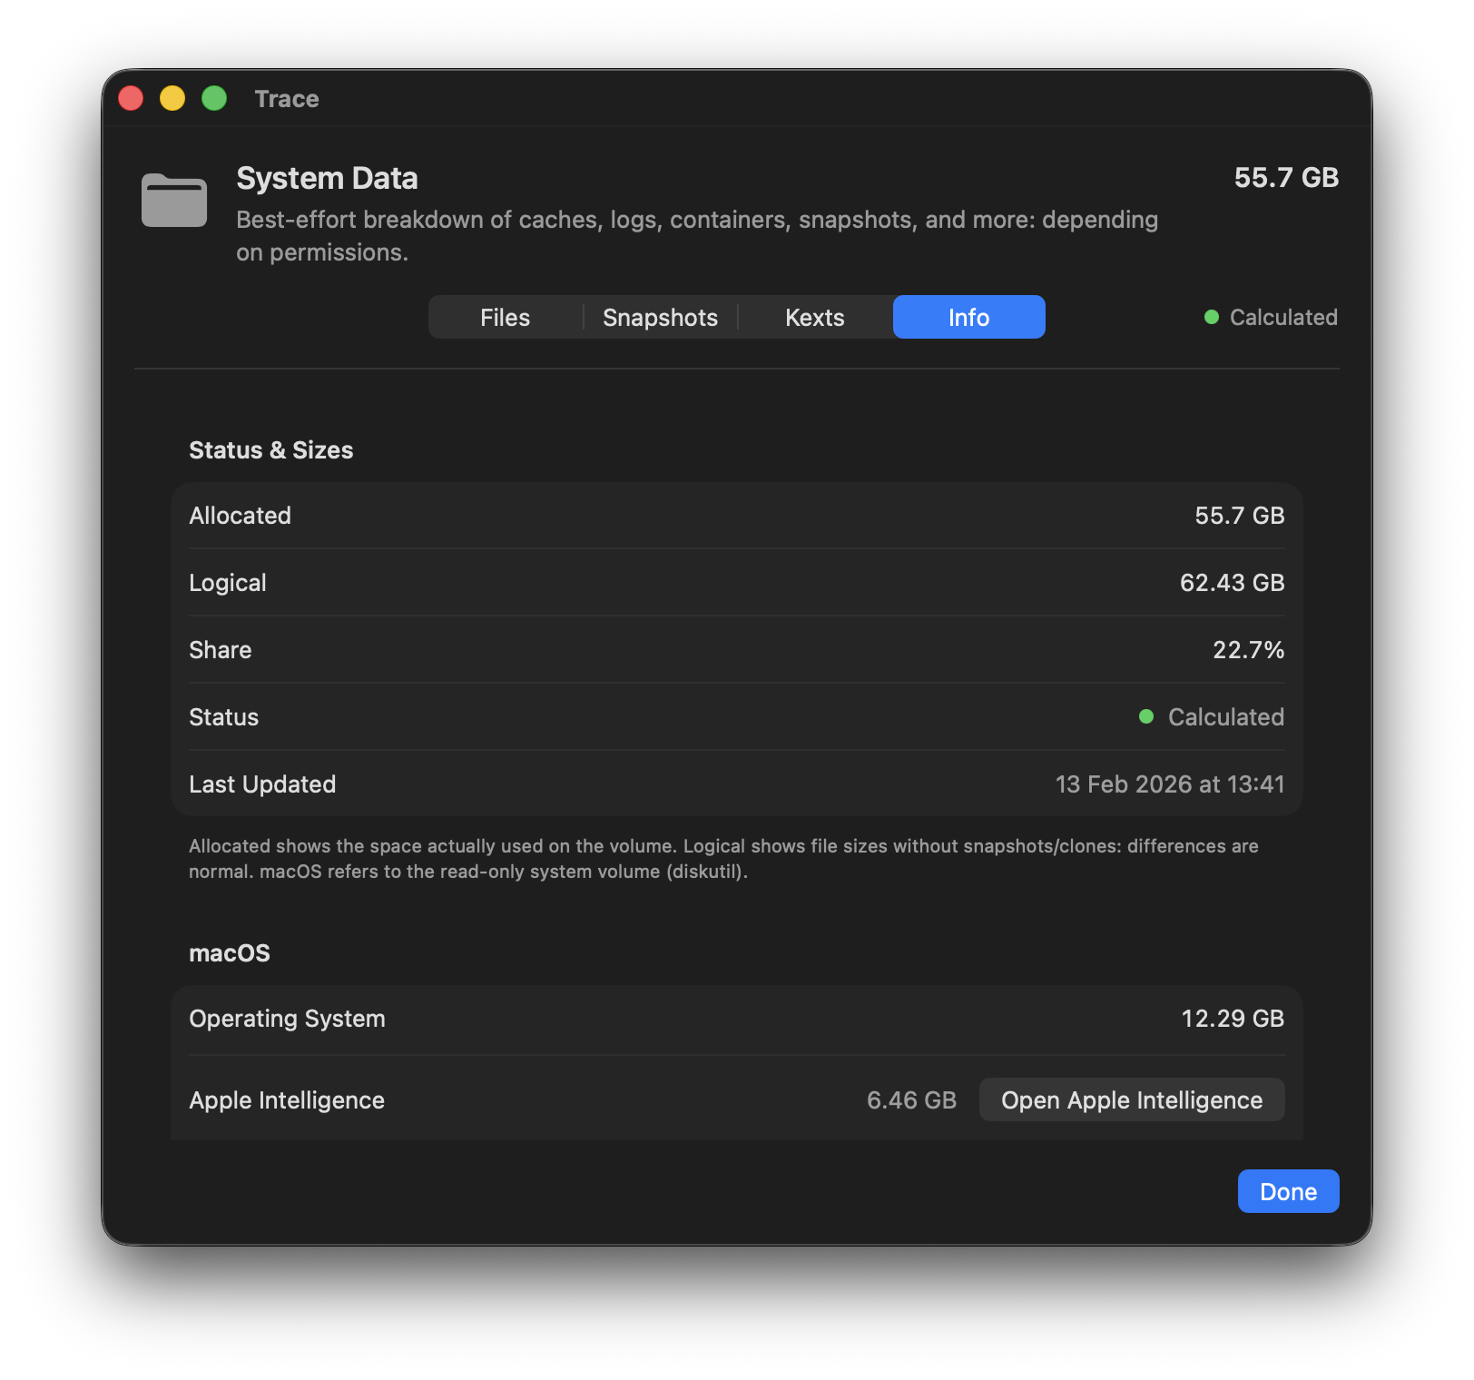The image size is (1474, 1380).
Task: Click the Operating System row
Action: point(287,1019)
